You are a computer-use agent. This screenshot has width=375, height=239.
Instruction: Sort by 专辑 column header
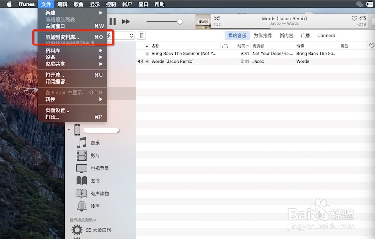(x=300, y=46)
